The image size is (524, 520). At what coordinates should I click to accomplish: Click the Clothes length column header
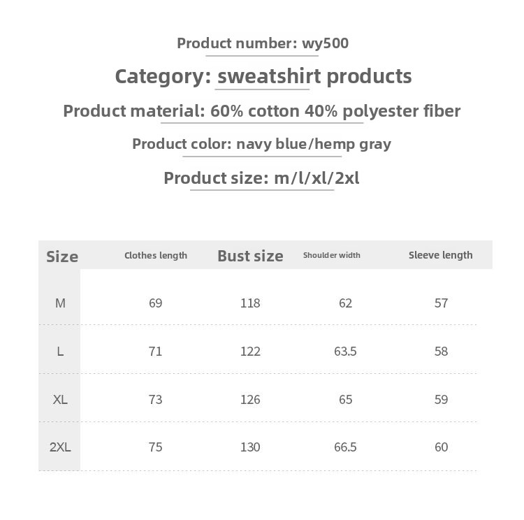(156, 255)
